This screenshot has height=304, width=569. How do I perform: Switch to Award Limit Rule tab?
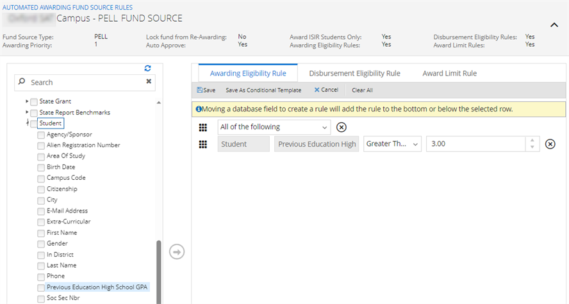pyautogui.click(x=450, y=73)
